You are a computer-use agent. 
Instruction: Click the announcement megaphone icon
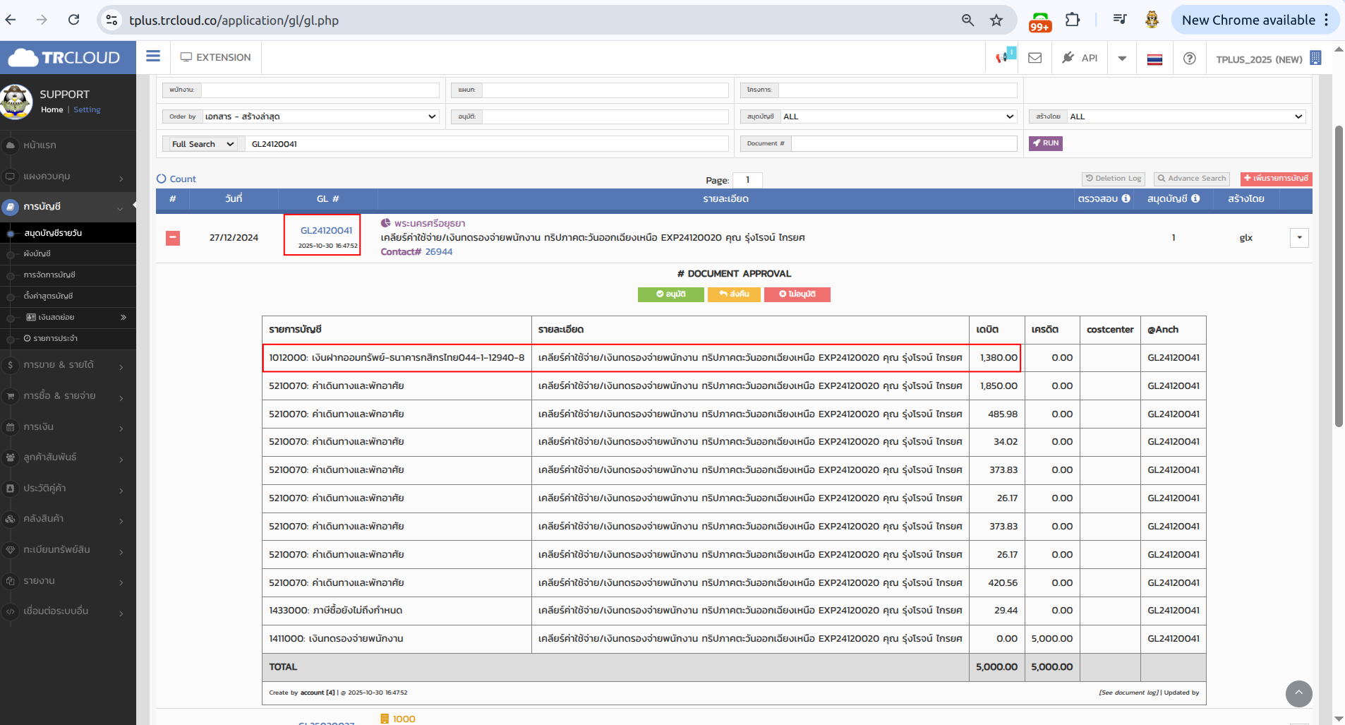pos(1003,57)
